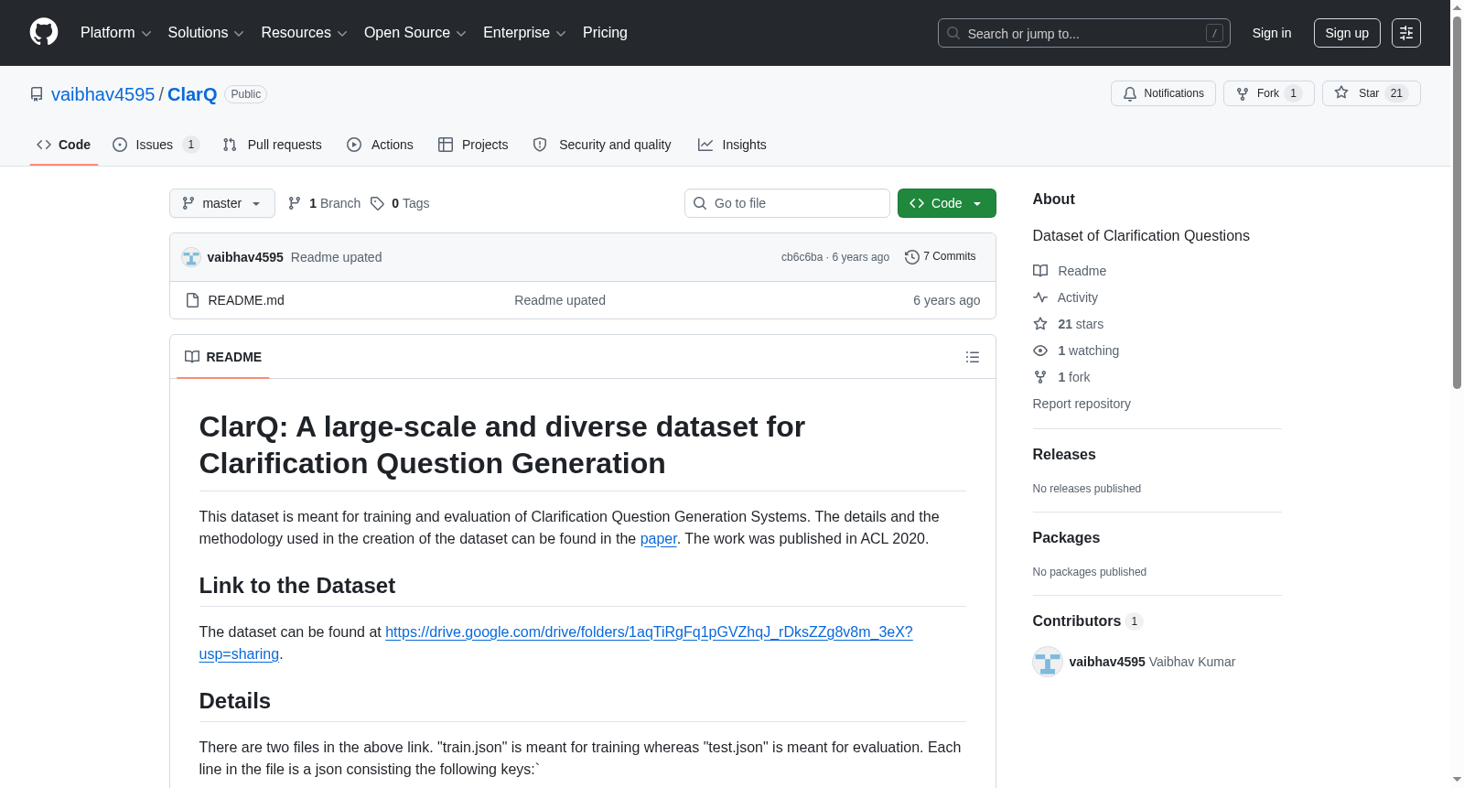Click the Sign in link

[1272, 33]
